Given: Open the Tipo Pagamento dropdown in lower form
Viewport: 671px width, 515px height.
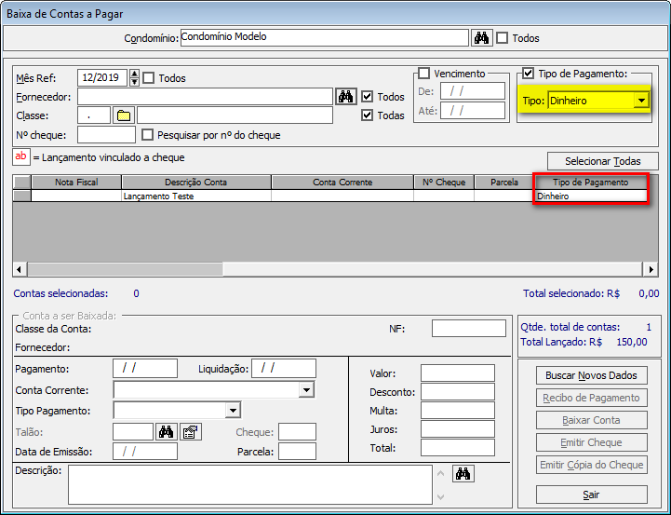Looking at the screenshot, I should tap(233, 411).
